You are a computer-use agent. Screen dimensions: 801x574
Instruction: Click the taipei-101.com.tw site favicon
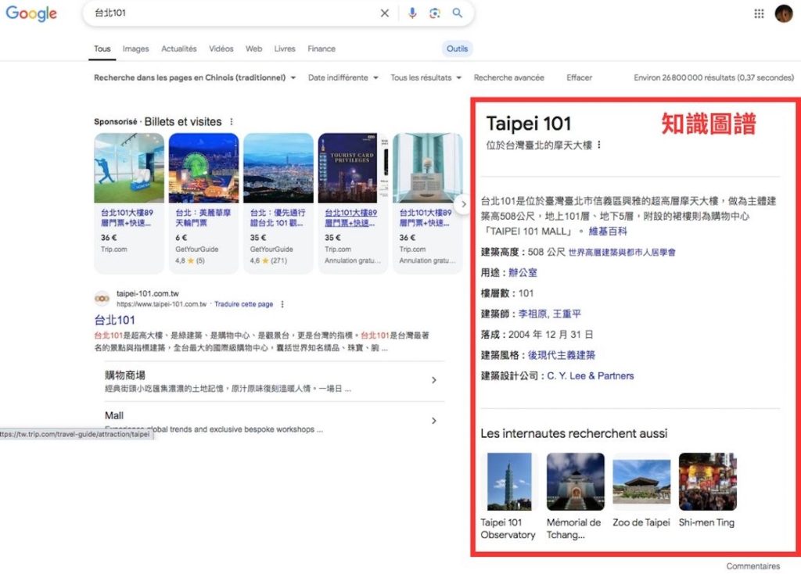tap(102, 299)
